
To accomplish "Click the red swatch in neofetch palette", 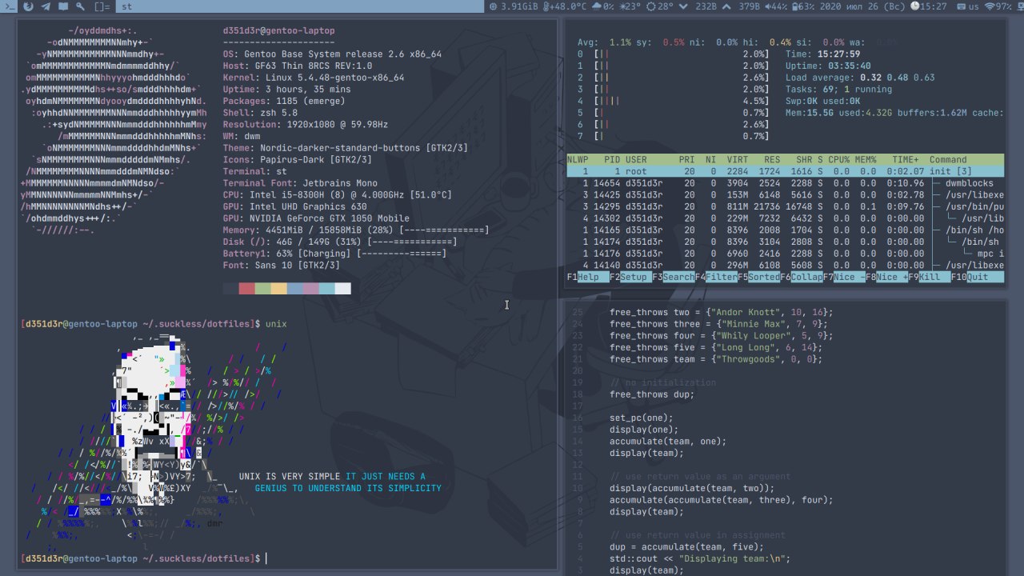I will pyautogui.click(x=246, y=288).
